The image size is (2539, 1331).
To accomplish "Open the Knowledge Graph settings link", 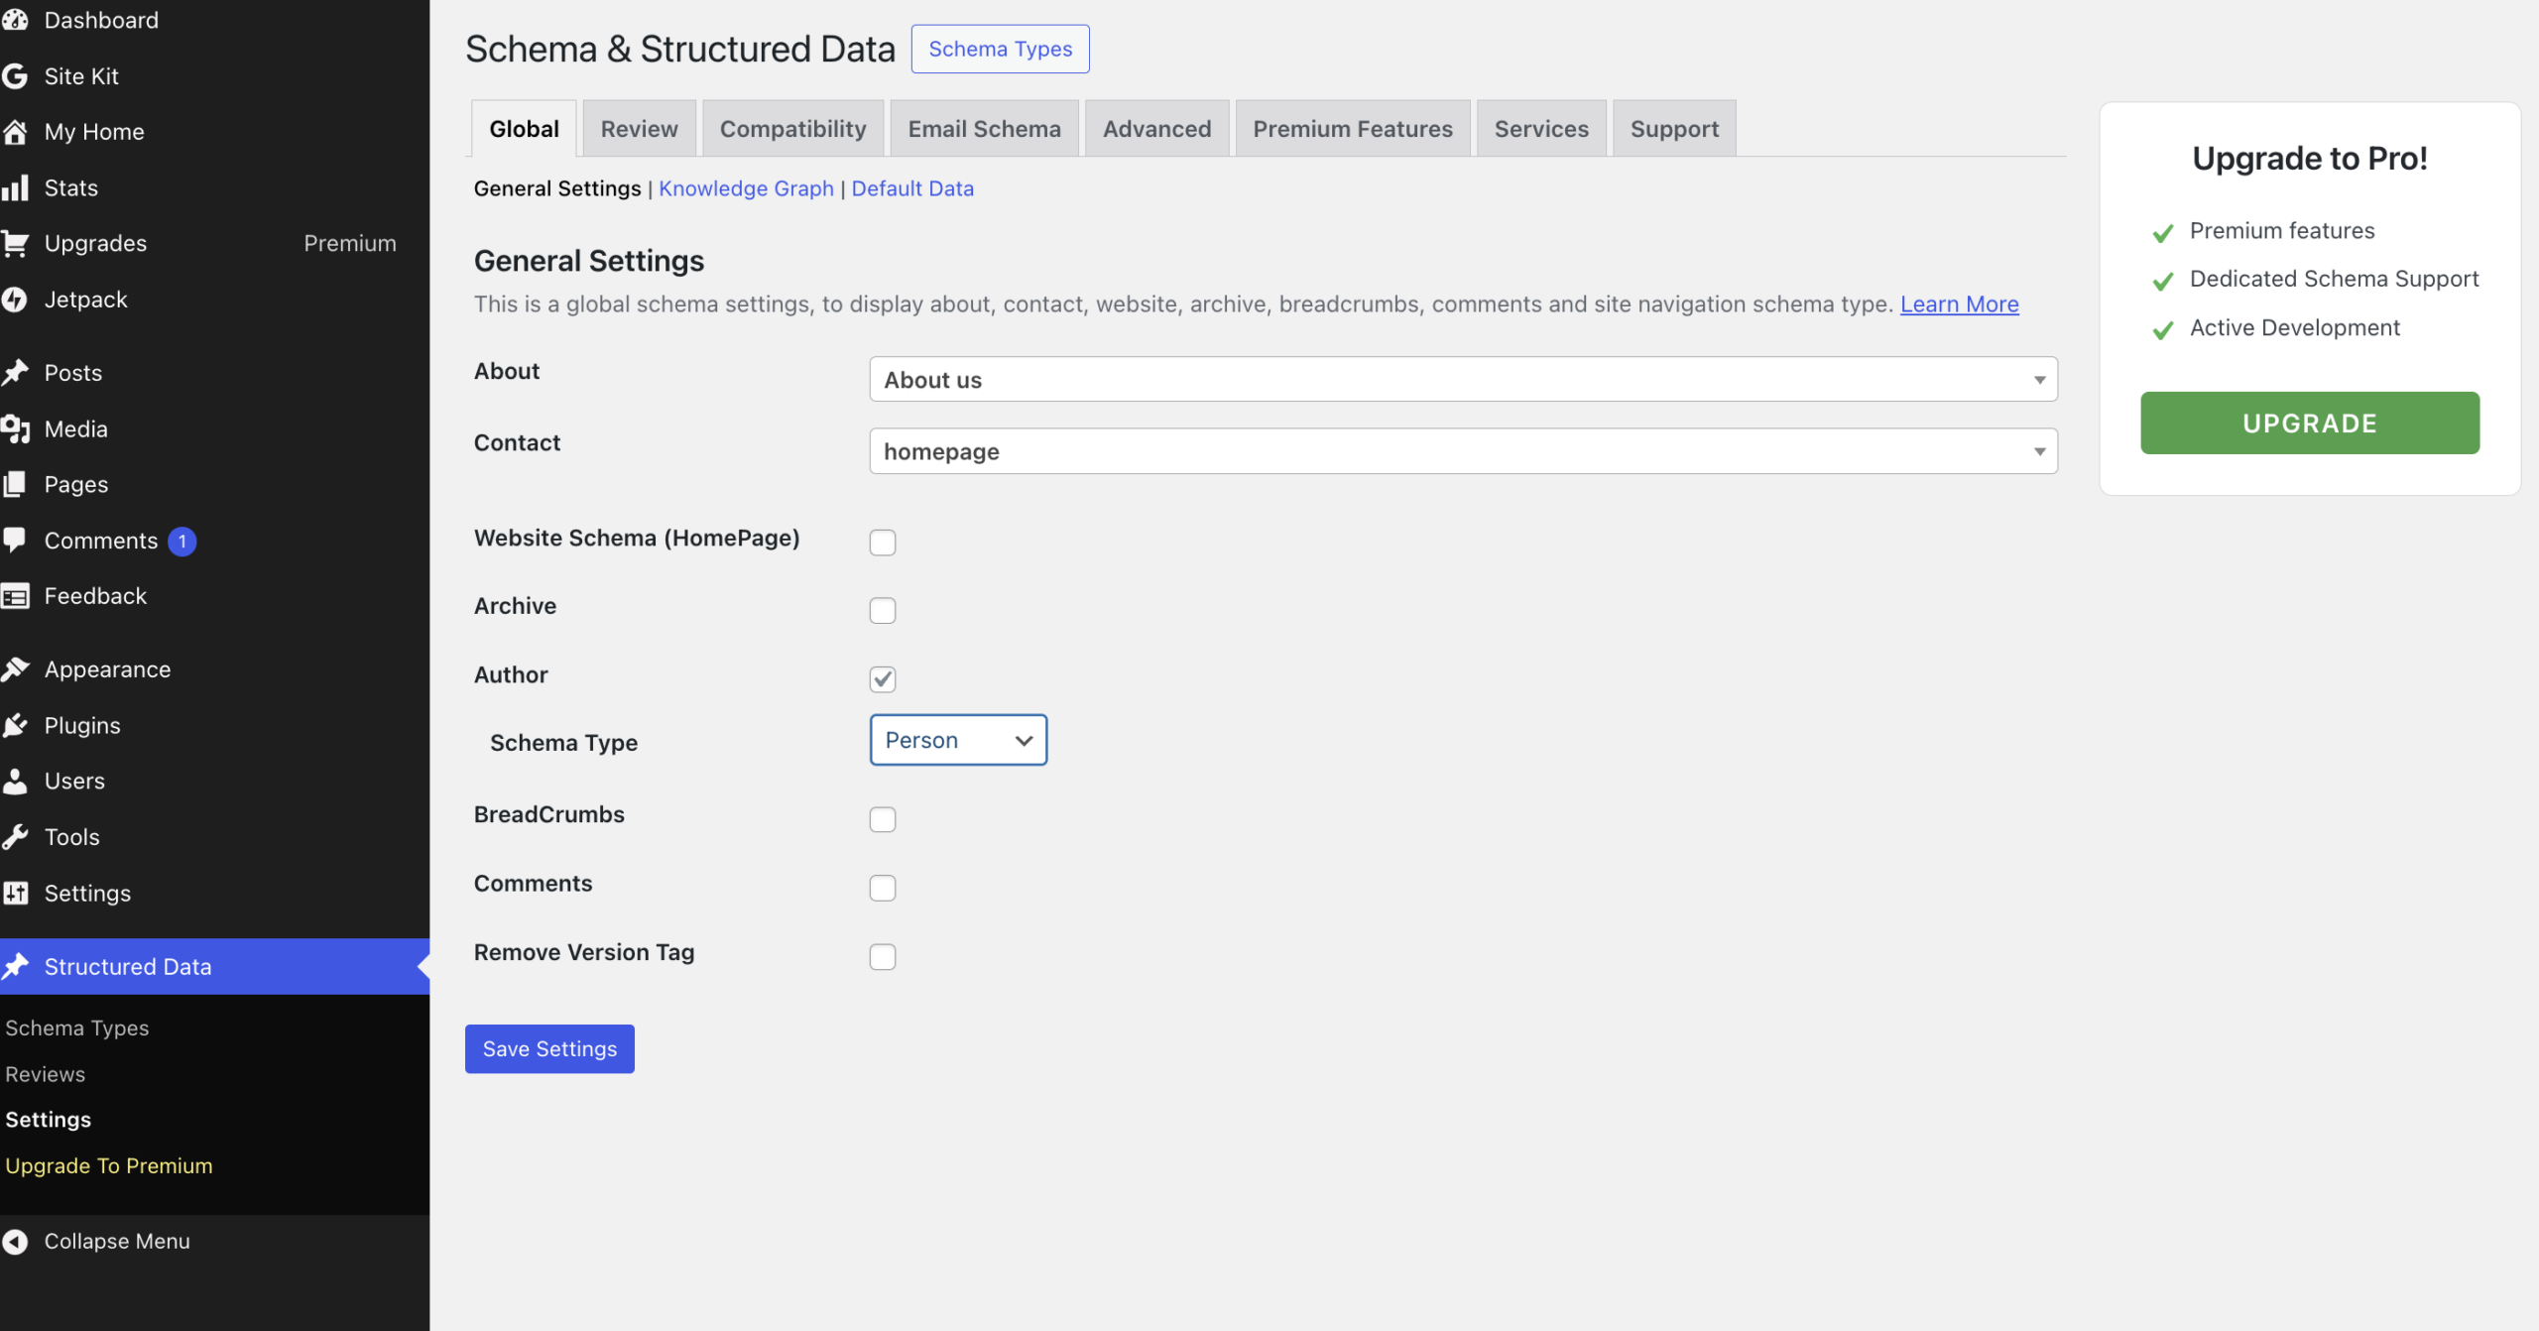I will click(x=746, y=187).
